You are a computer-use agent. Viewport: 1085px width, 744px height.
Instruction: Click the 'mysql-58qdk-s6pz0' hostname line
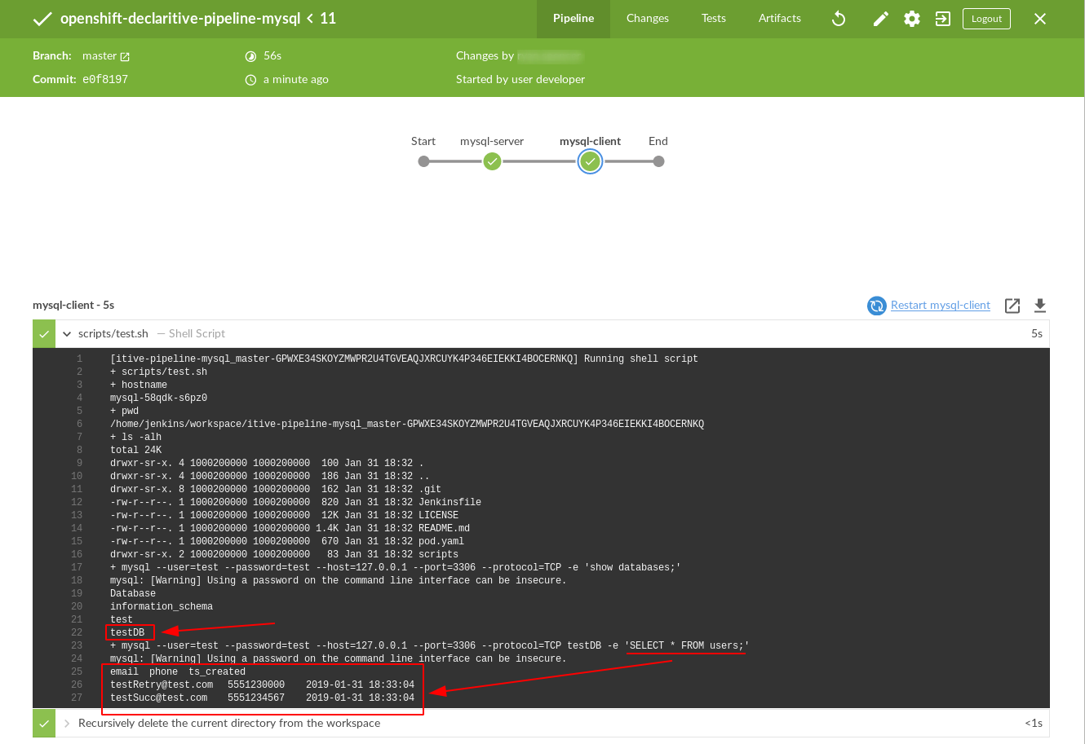159,398
